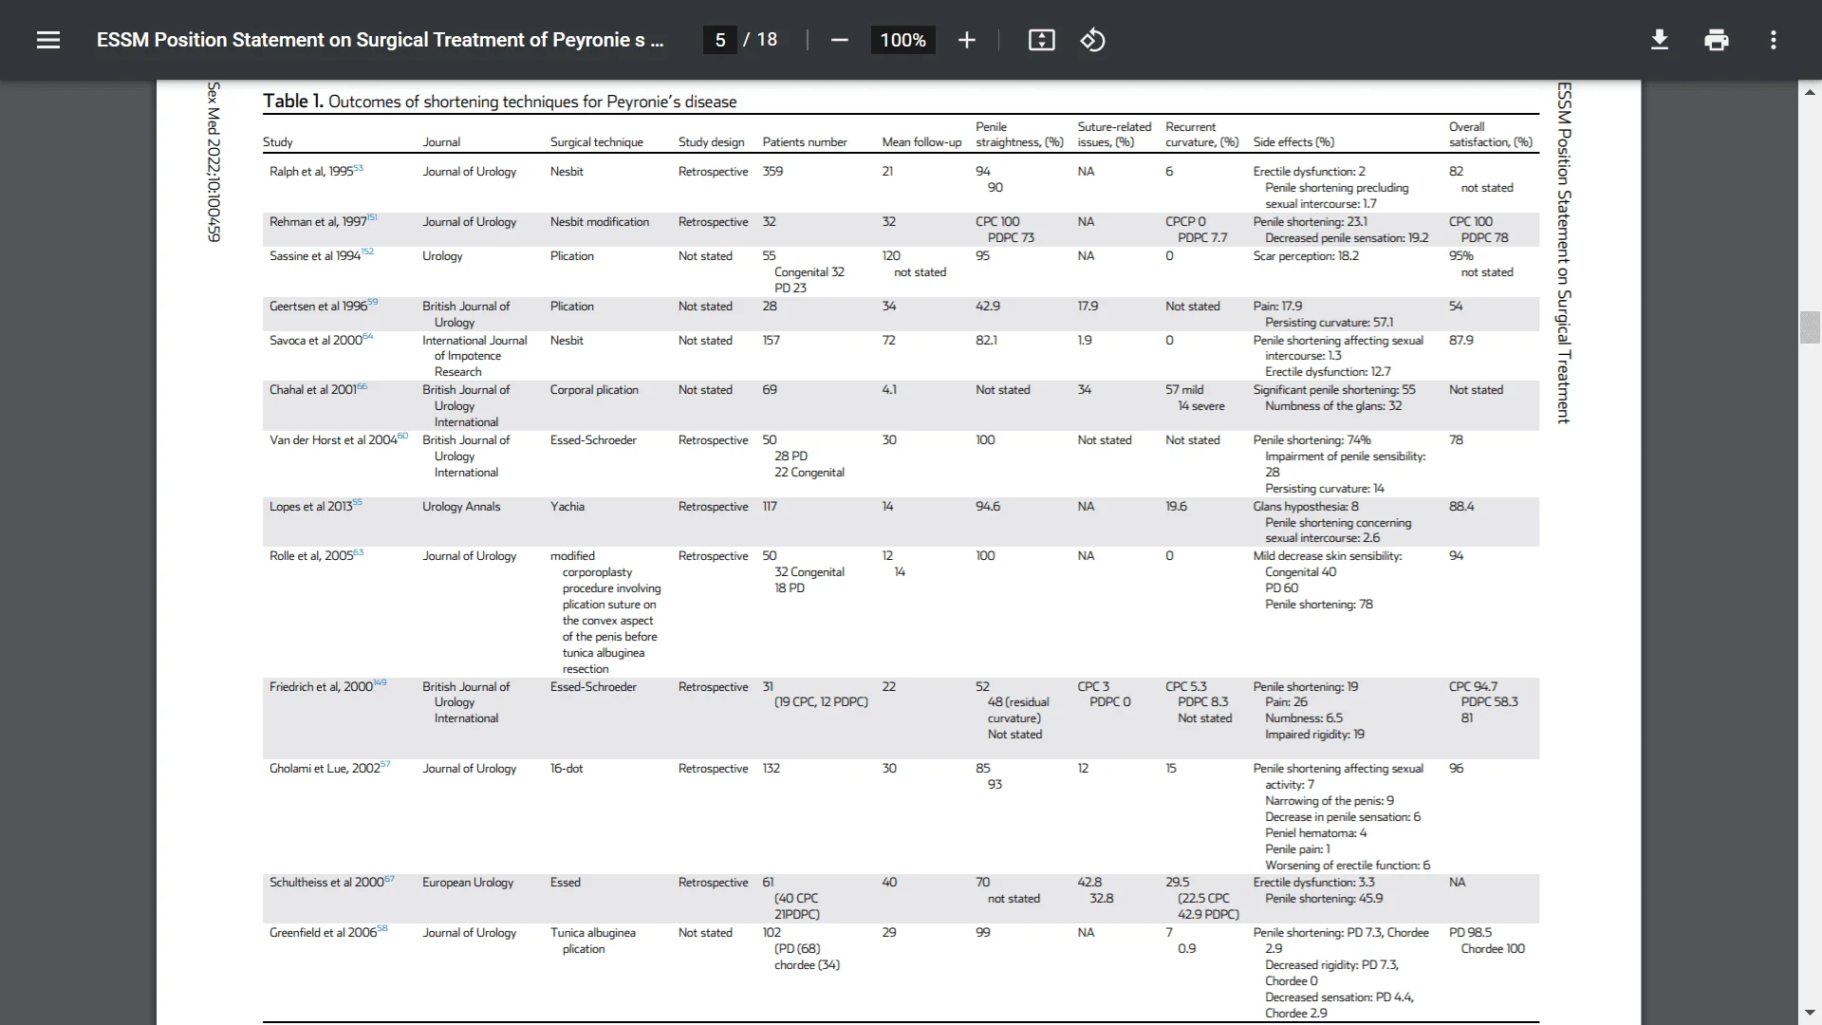
Task: Click reference 55 after Lopes et al 2013
Action: (358, 503)
